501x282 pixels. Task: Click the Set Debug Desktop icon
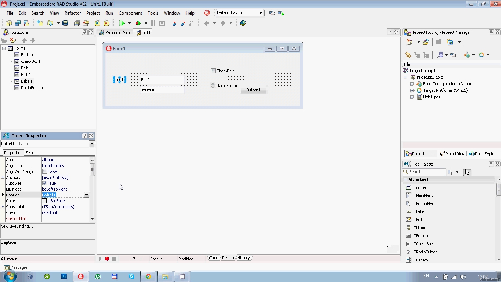click(281, 13)
